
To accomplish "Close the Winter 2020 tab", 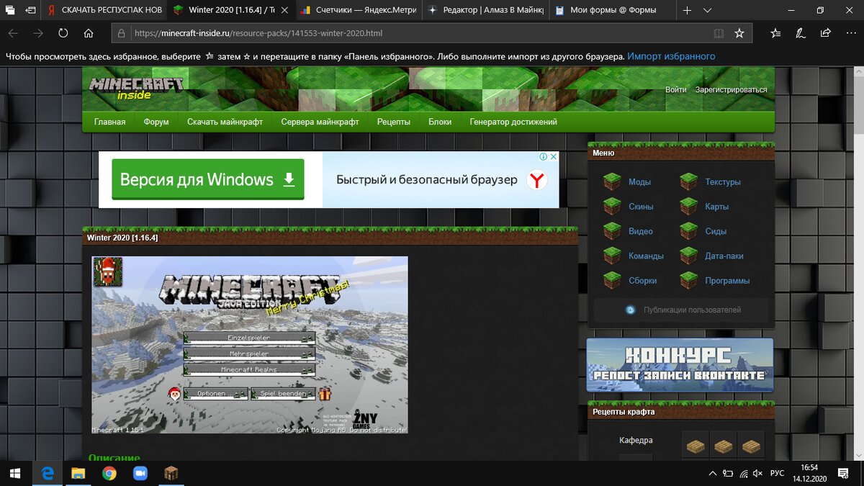I will (x=284, y=10).
